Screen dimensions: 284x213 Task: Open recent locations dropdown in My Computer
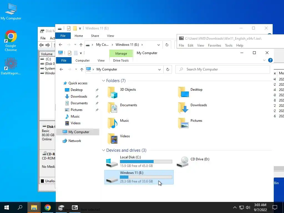(x=76, y=69)
